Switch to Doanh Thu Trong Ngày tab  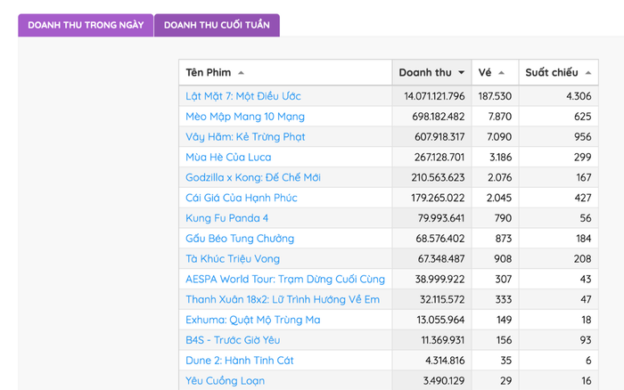tap(86, 25)
